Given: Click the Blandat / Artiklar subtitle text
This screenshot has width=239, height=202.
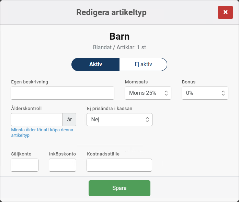Looking at the screenshot, I should point(119,47).
